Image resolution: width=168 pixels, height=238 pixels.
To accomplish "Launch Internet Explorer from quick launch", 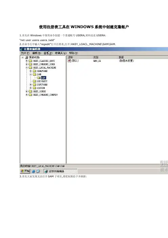I will [34, 171].
